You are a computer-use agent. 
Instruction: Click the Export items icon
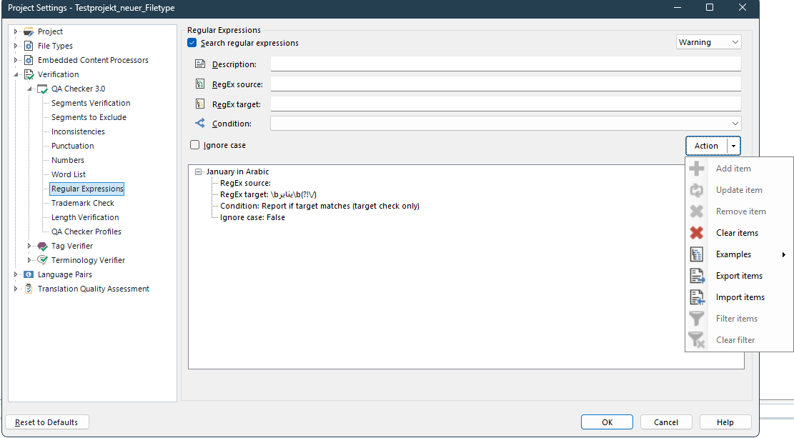click(697, 275)
